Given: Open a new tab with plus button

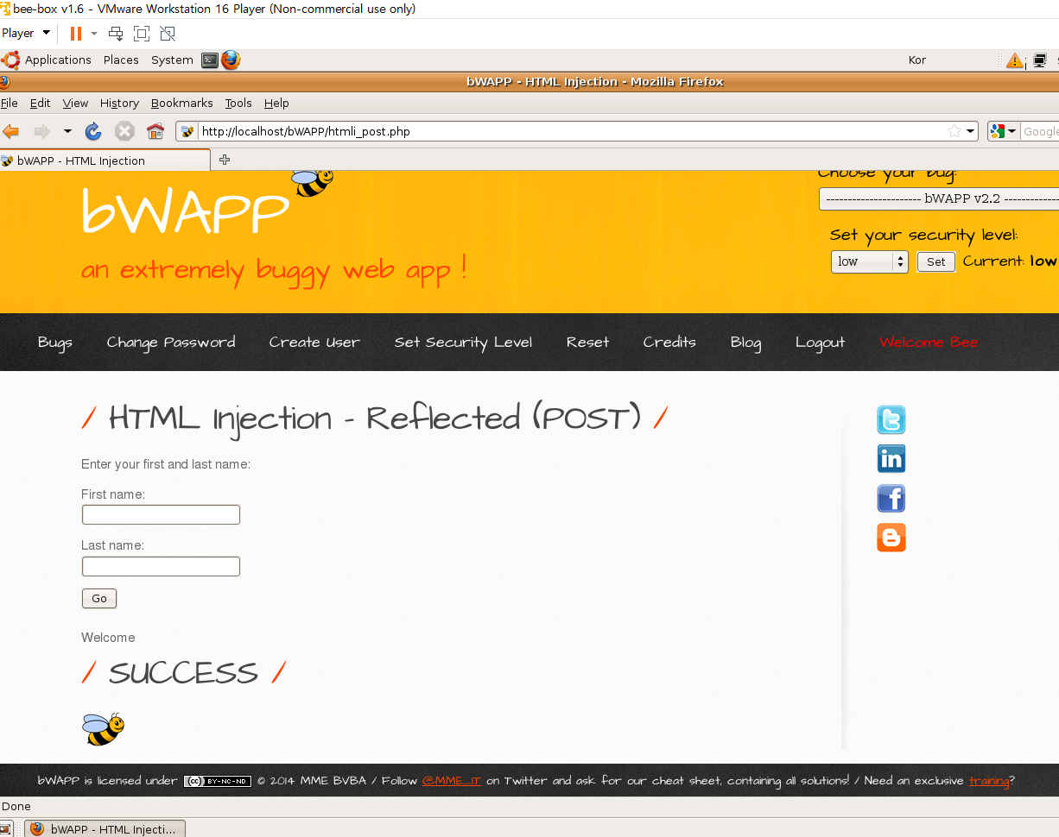Looking at the screenshot, I should (x=225, y=160).
